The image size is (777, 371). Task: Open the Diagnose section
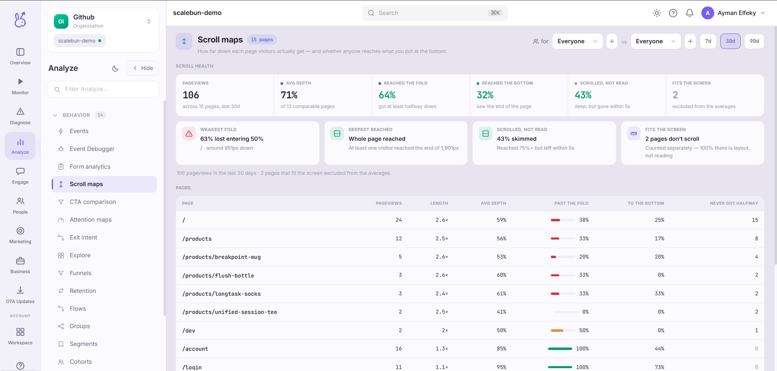coord(20,117)
